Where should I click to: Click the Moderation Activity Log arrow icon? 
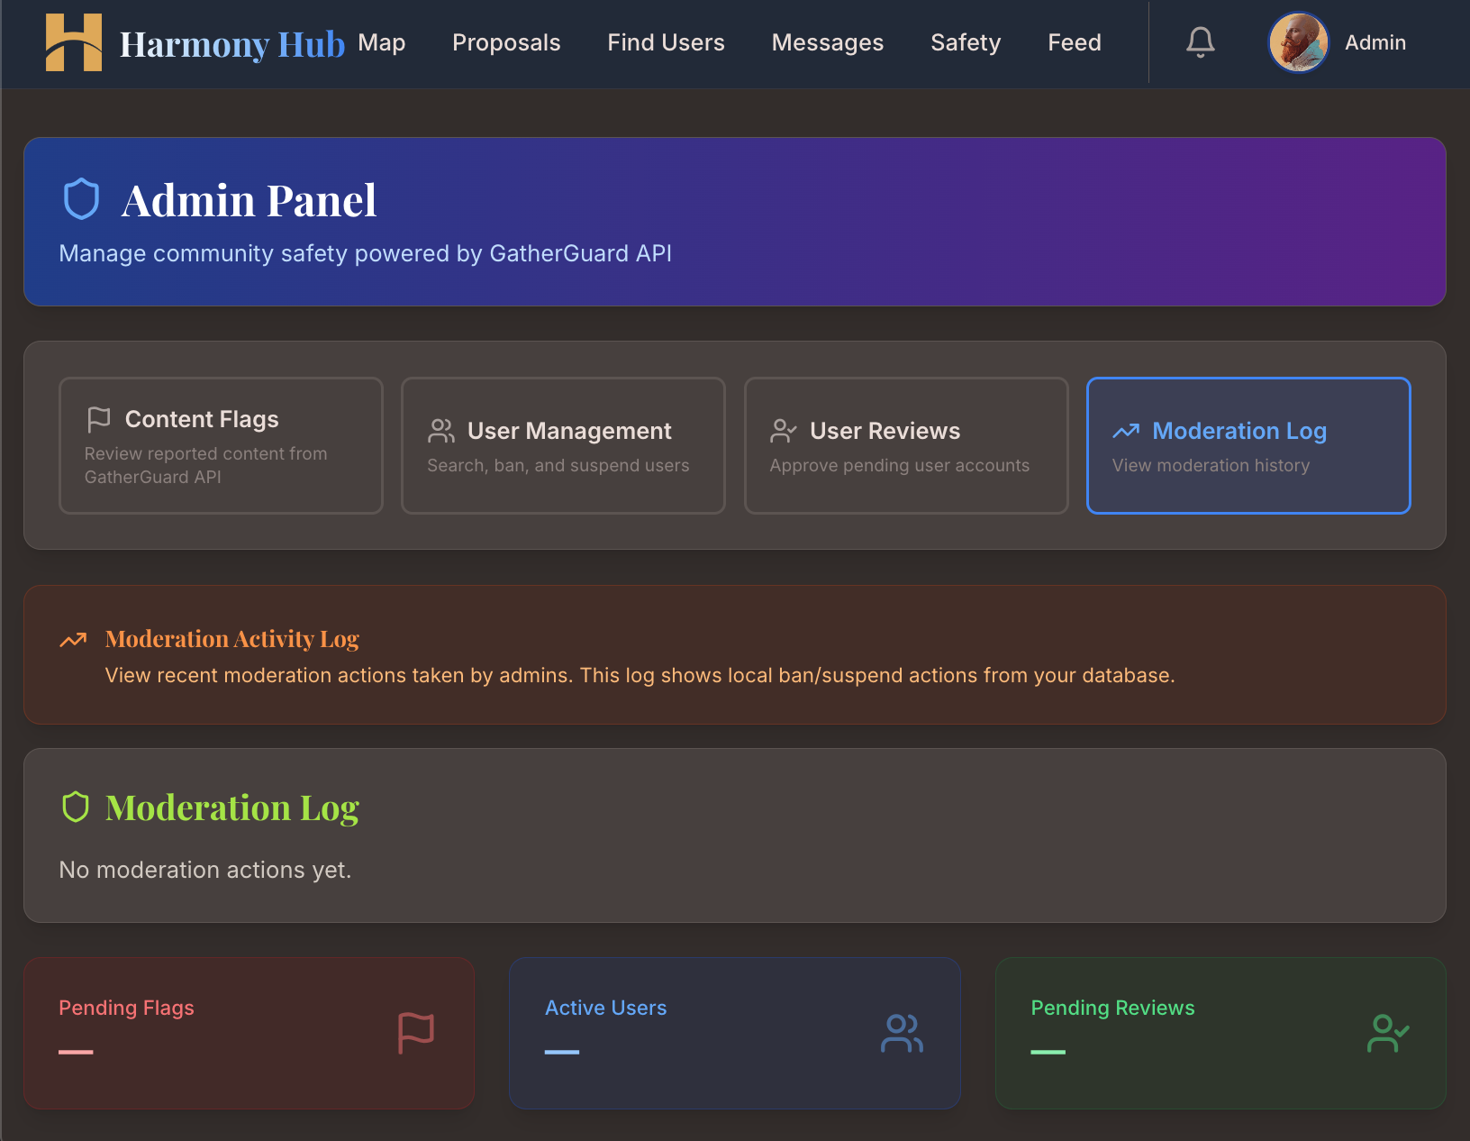tap(74, 640)
